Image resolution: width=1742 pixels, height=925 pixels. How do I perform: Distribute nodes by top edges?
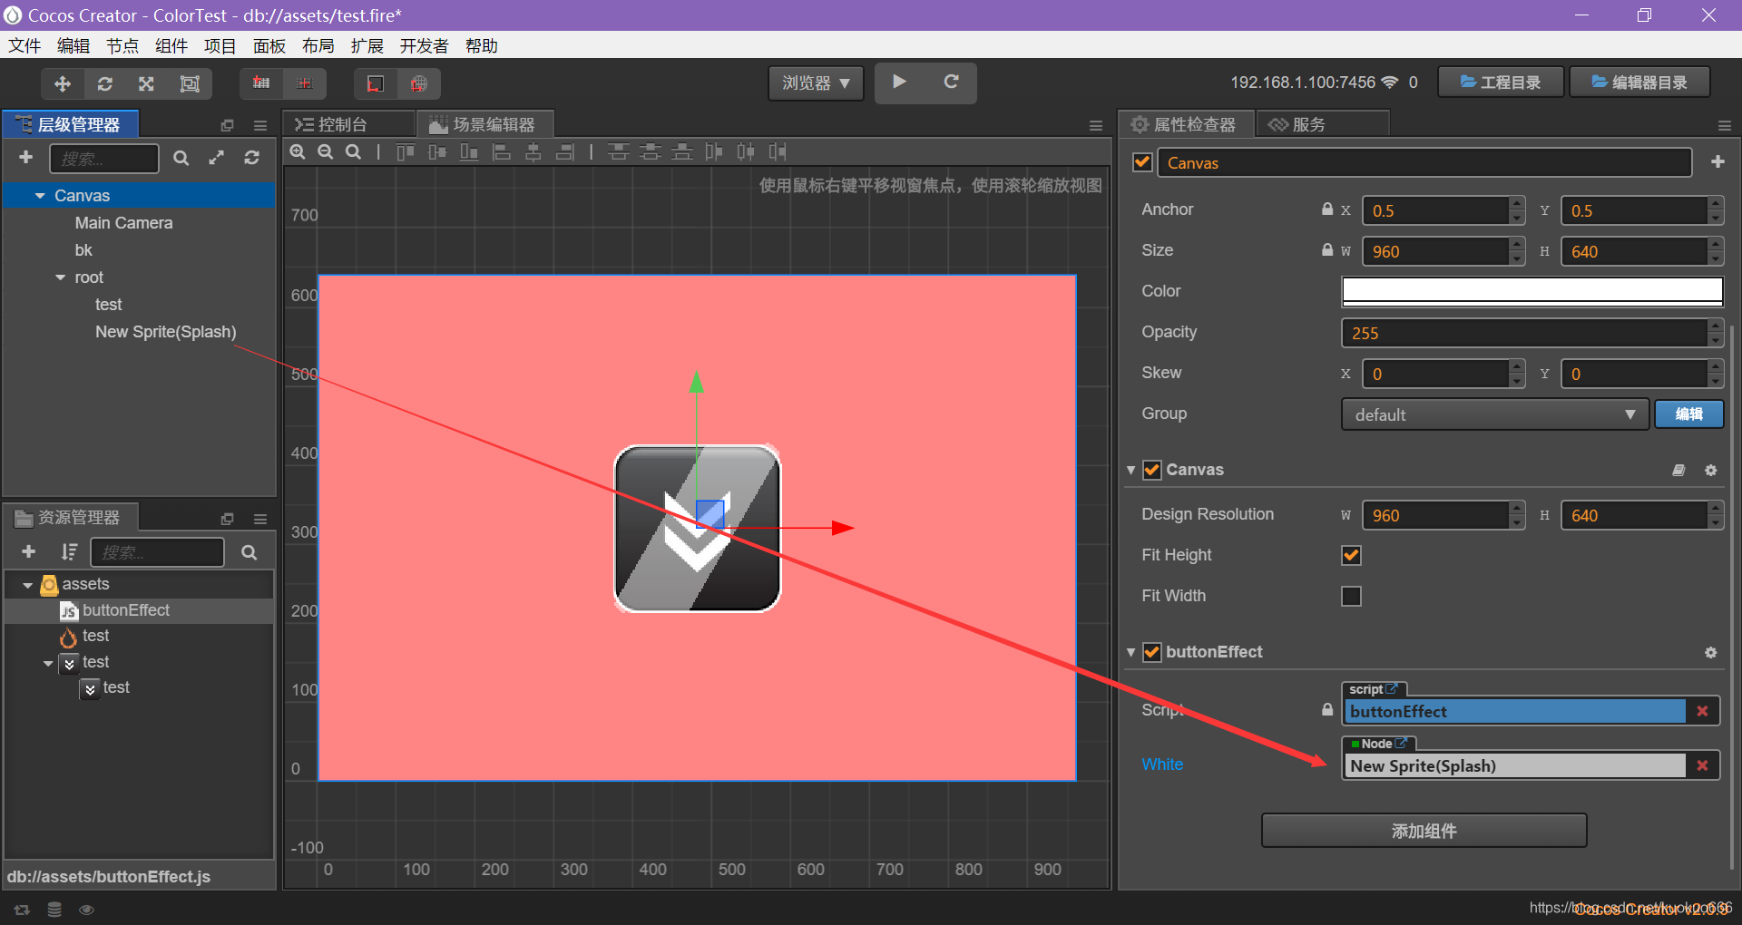pos(619,151)
